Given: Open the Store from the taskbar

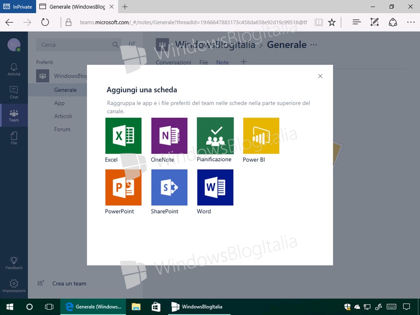Looking at the screenshot, I should [x=156, y=307].
